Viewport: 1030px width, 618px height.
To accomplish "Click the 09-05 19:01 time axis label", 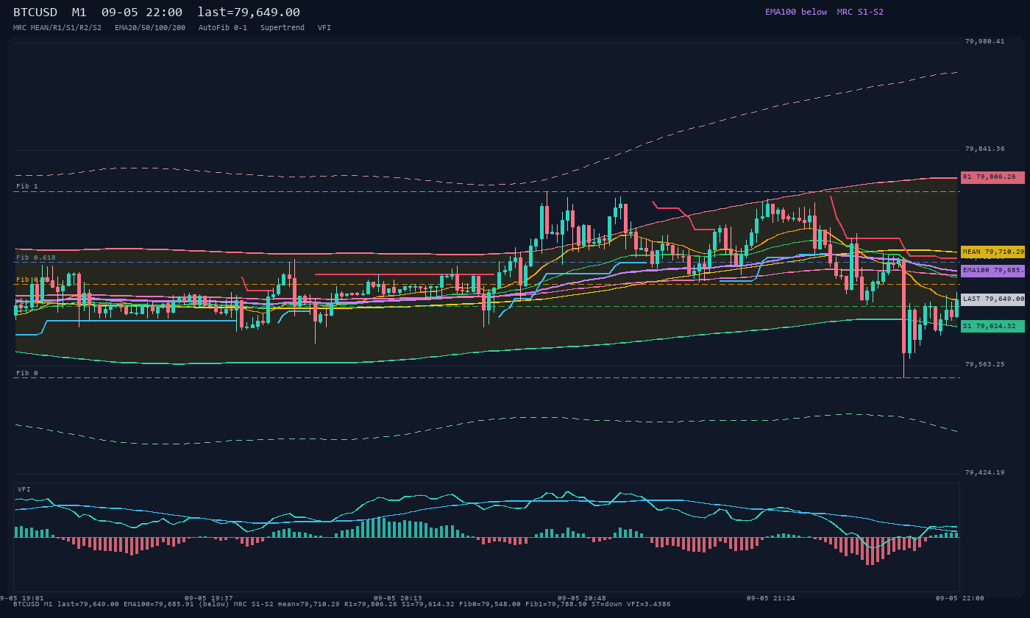I will 22,598.
